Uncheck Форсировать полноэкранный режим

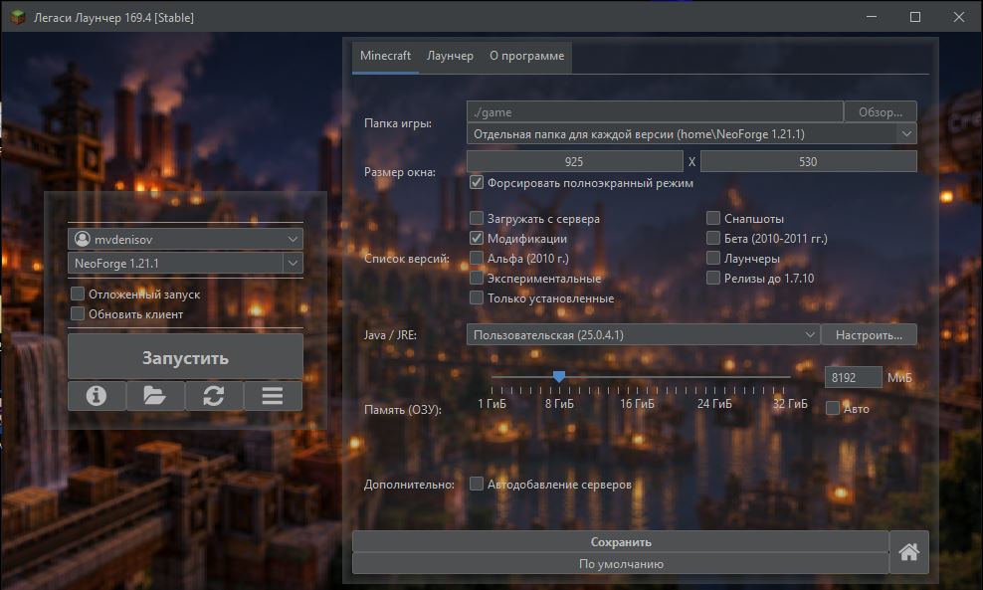tap(477, 182)
